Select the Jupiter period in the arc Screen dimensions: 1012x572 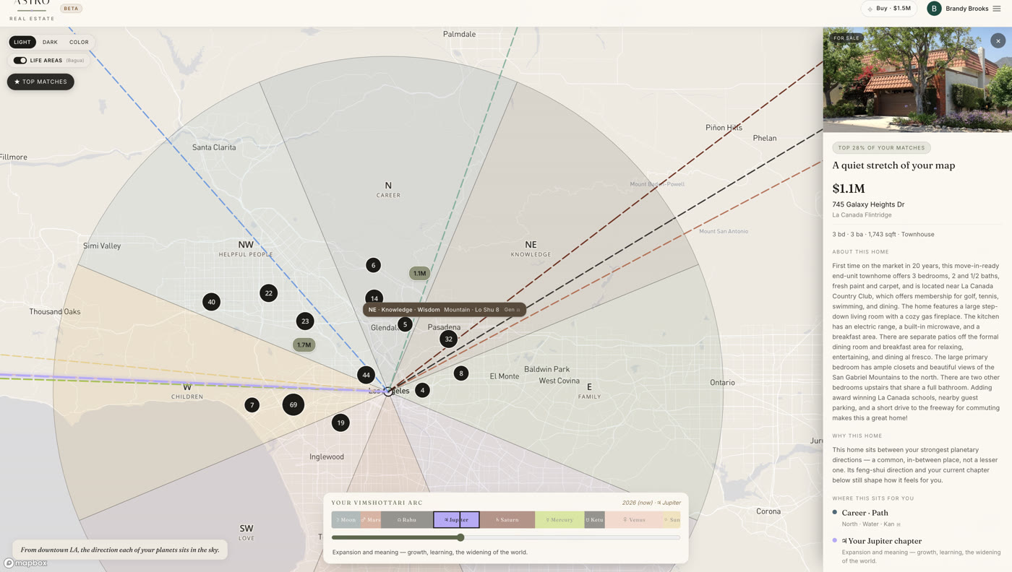click(456, 519)
